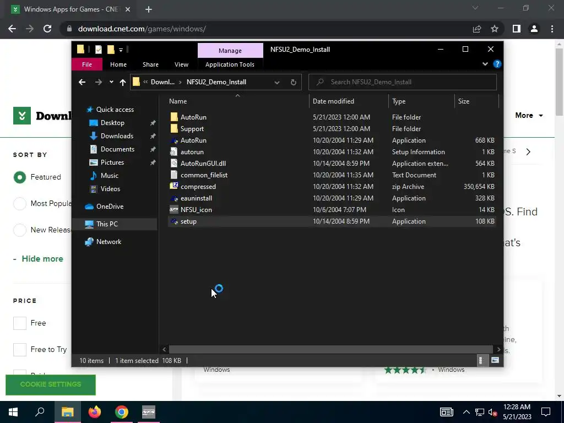Open the View ribbon tab
The width and height of the screenshot is (564, 423).
coord(181,64)
